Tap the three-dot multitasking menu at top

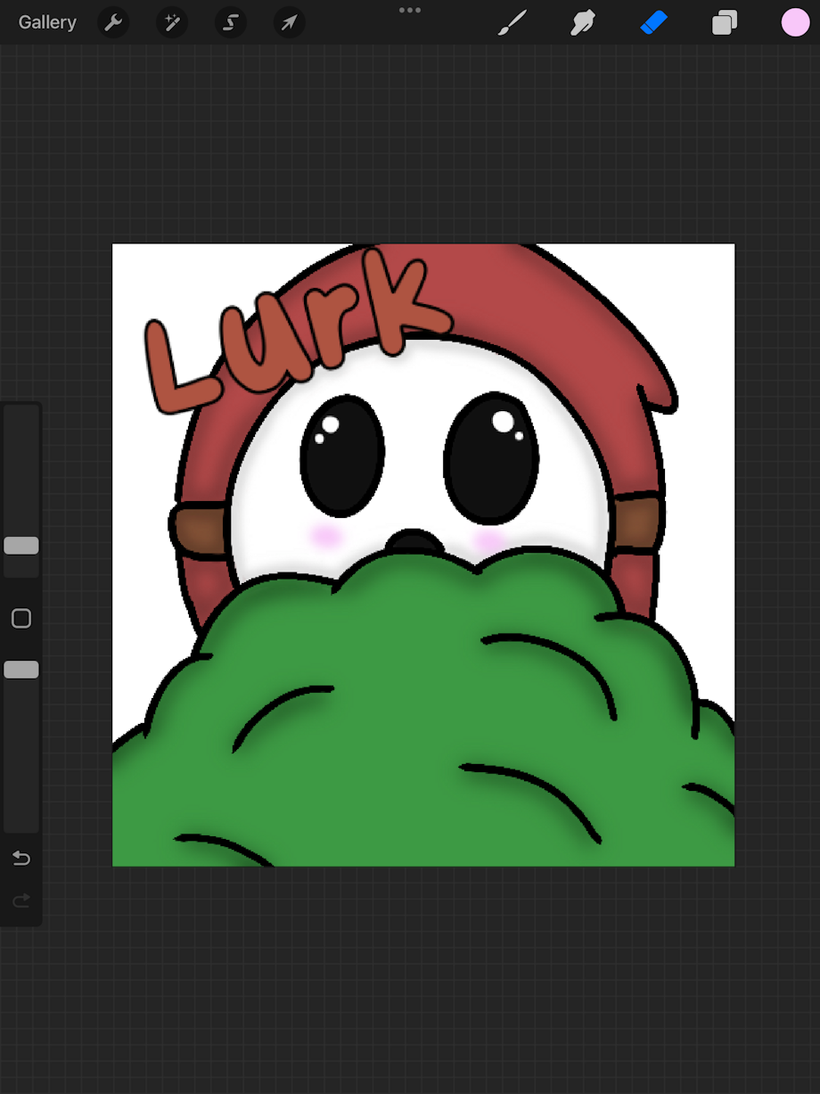pyautogui.click(x=410, y=10)
